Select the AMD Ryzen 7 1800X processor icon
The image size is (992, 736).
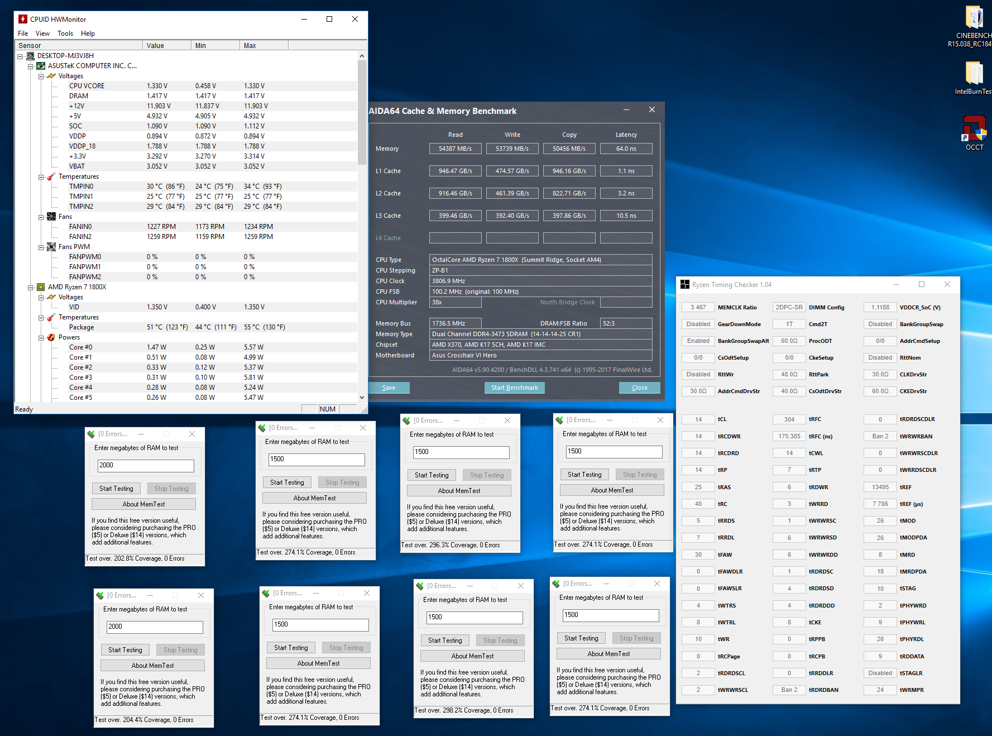pyautogui.click(x=40, y=286)
